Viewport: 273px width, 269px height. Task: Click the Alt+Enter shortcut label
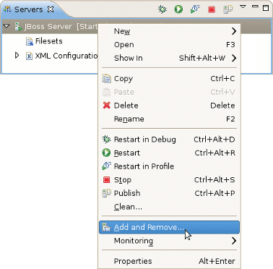click(217, 261)
